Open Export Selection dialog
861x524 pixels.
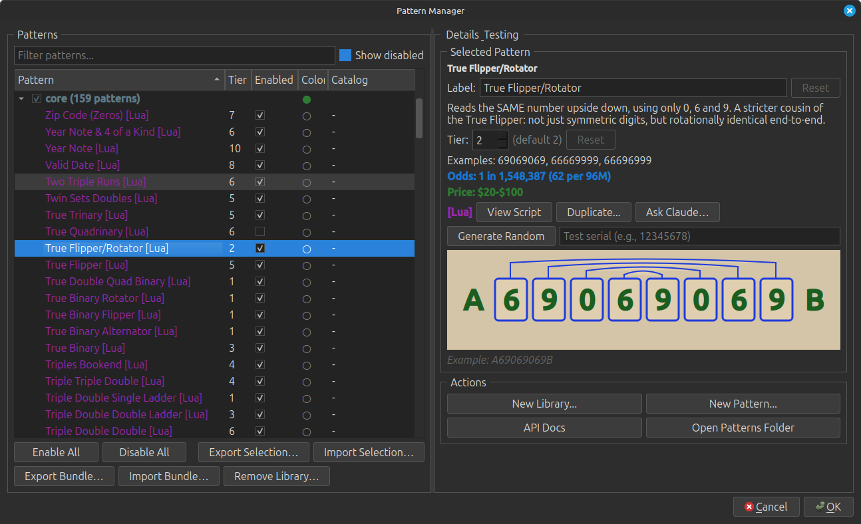(x=254, y=452)
